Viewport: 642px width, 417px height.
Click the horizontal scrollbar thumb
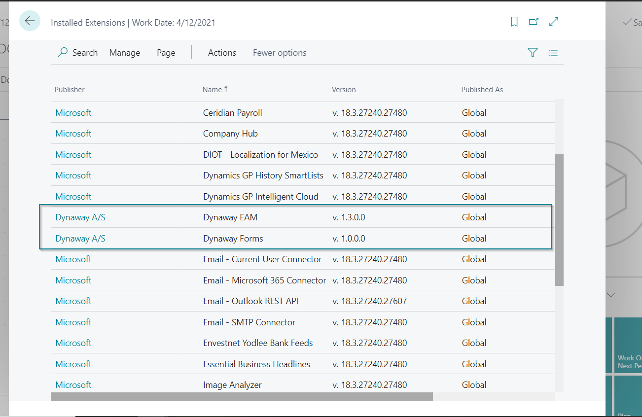[x=242, y=396]
